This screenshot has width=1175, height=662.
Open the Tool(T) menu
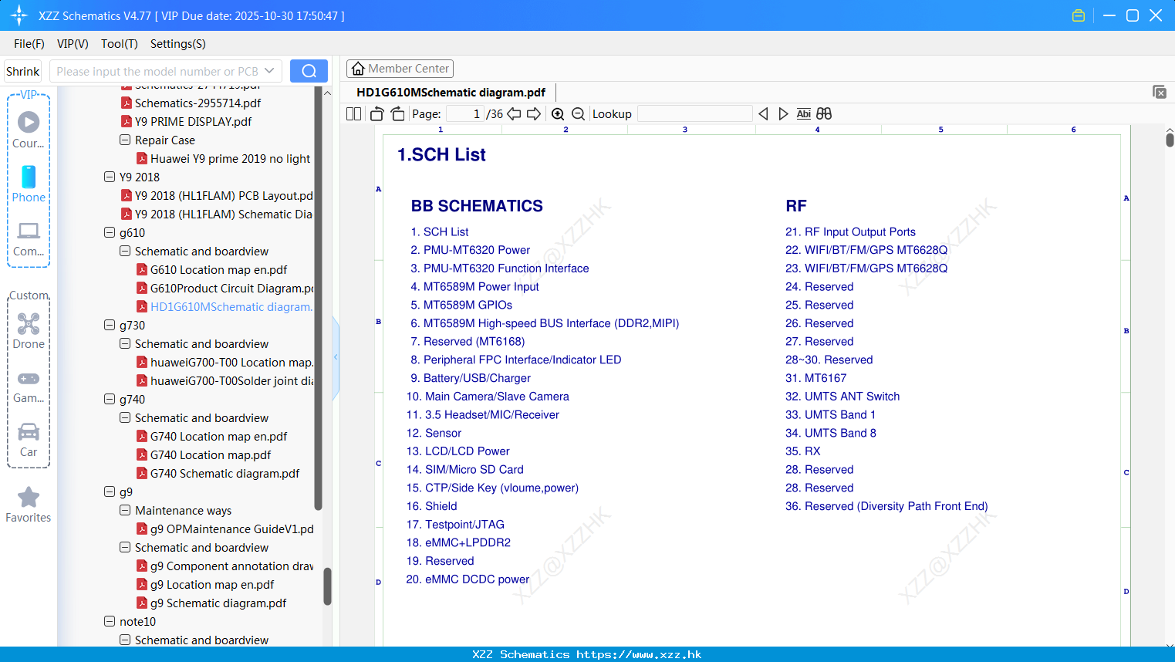(120, 44)
